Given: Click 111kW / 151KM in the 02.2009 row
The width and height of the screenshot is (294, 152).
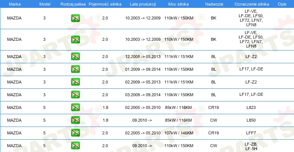Looking at the screenshot, I should tap(179, 82).
